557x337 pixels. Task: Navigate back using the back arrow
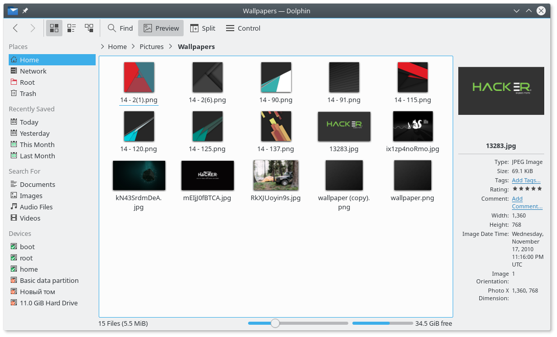[15, 28]
